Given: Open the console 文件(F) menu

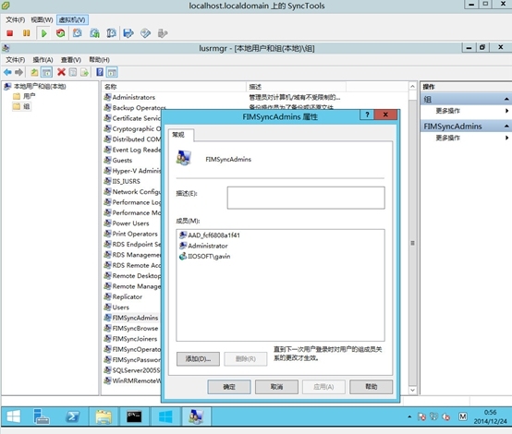Looking at the screenshot, I should [15, 20].
